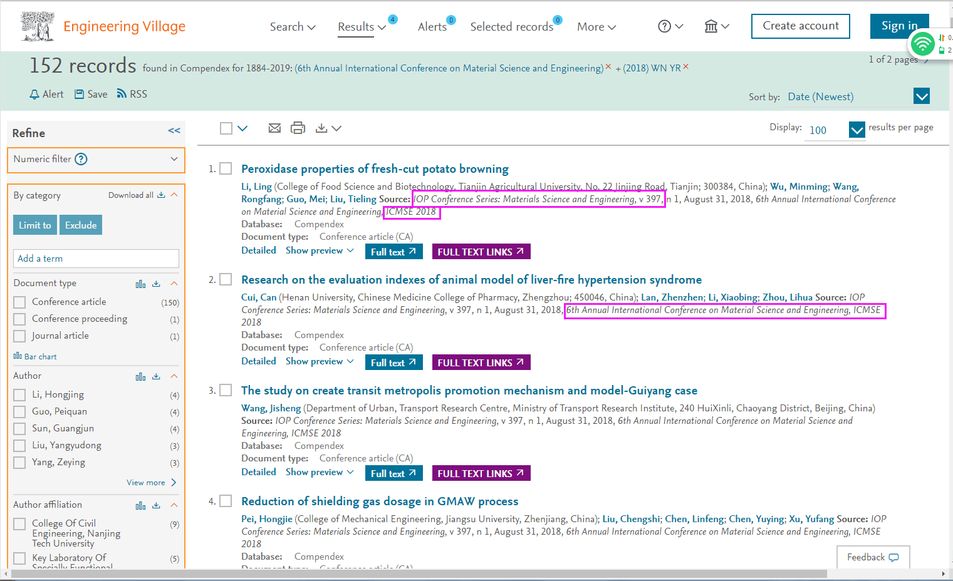The width and height of the screenshot is (953, 581).
Task: Click the Bar chart link icon
Action: 18,356
